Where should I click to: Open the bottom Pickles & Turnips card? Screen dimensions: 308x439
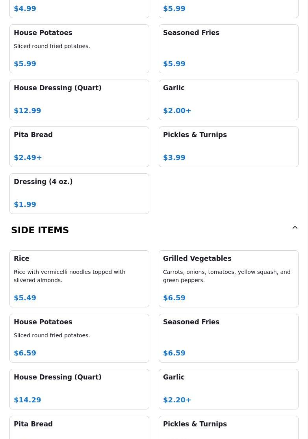pyautogui.click(x=228, y=427)
